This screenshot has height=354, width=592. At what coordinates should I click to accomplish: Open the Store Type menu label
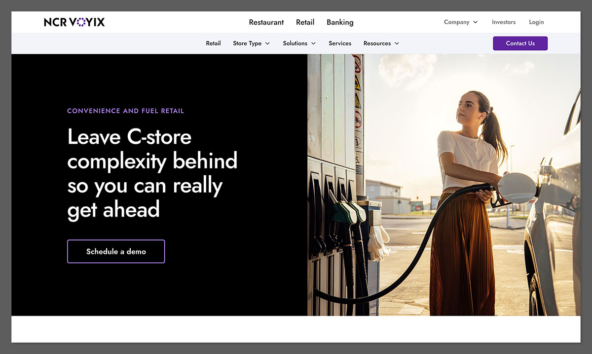(247, 43)
